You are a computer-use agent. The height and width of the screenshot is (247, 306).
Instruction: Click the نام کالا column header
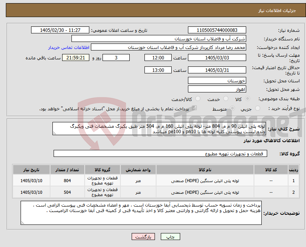tap(205, 170)
